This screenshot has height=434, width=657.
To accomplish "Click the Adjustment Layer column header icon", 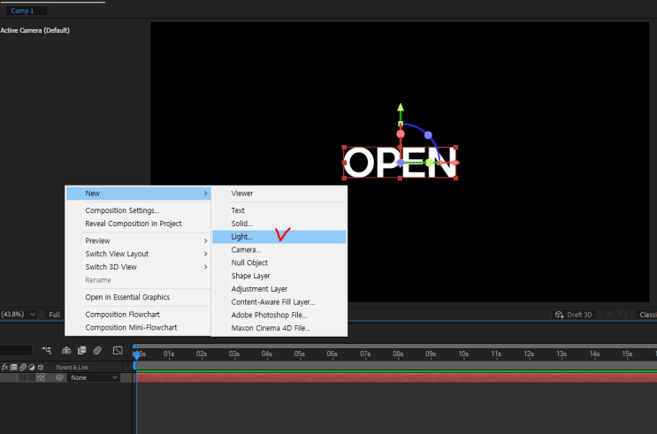I will pyautogui.click(x=32, y=367).
